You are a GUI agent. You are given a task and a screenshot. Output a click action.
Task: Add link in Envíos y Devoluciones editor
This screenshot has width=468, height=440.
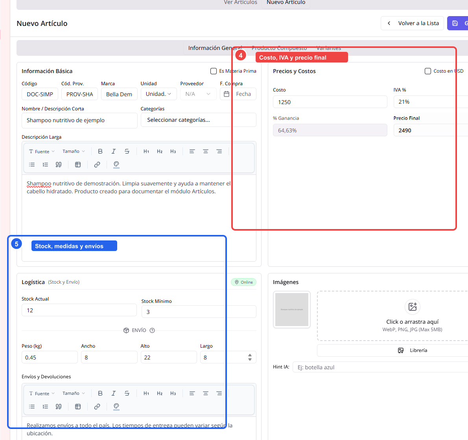(x=97, y=407)
